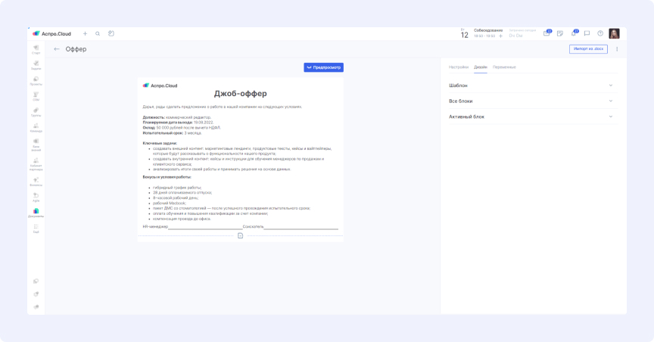This screenshot has width=654, height=342.
Task: Open the user profile avatar
Action: (x=614, y=34)
